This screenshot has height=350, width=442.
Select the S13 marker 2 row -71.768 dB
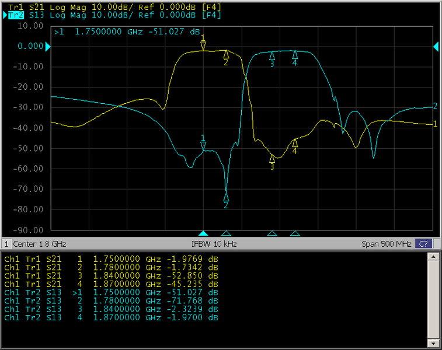(x=112, y=301)
